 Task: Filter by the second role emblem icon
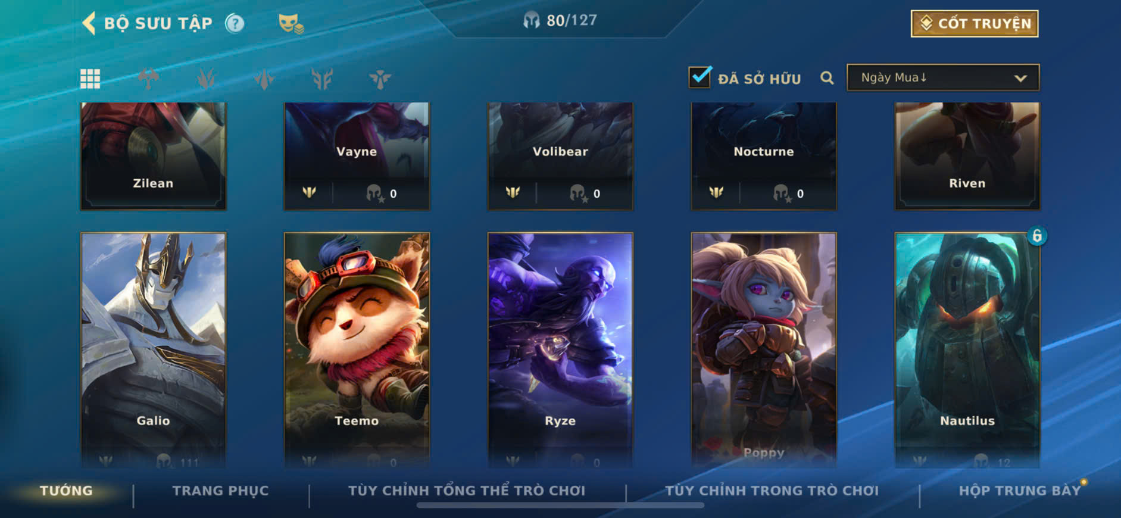(206, 79)
